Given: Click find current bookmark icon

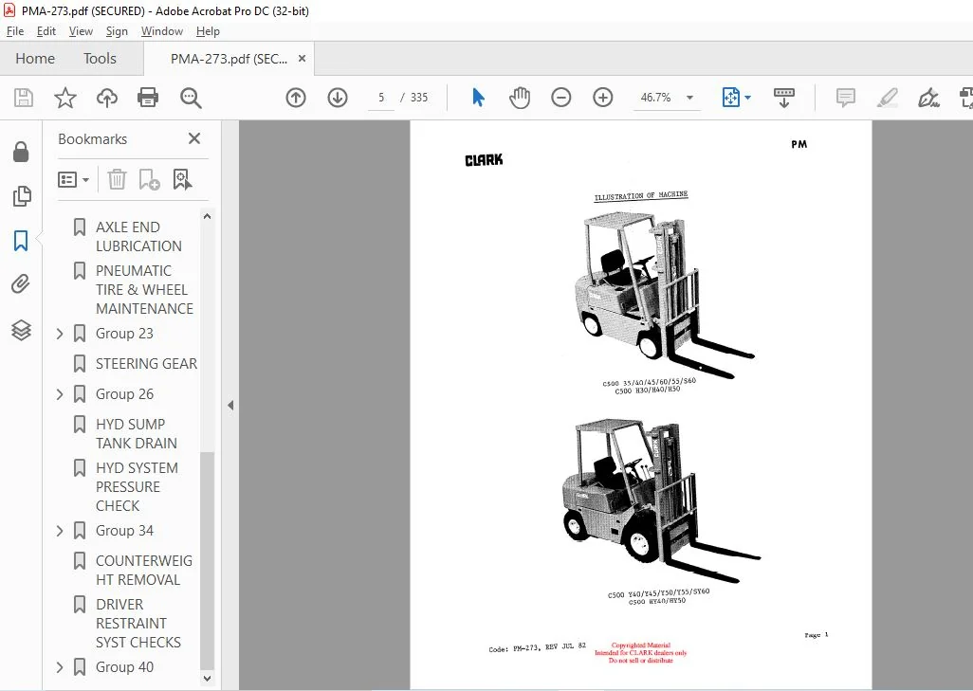Looking at the screenshot, I should pyautogui.click(x=182, y=180).
